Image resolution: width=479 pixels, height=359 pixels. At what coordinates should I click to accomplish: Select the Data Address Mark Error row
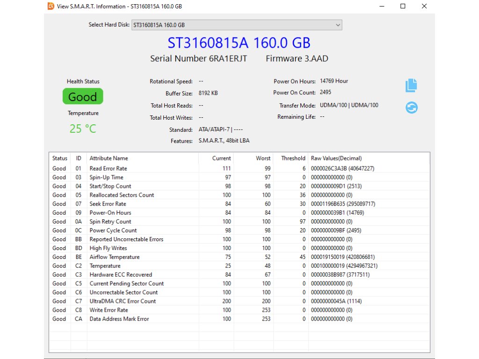(119, 319)
